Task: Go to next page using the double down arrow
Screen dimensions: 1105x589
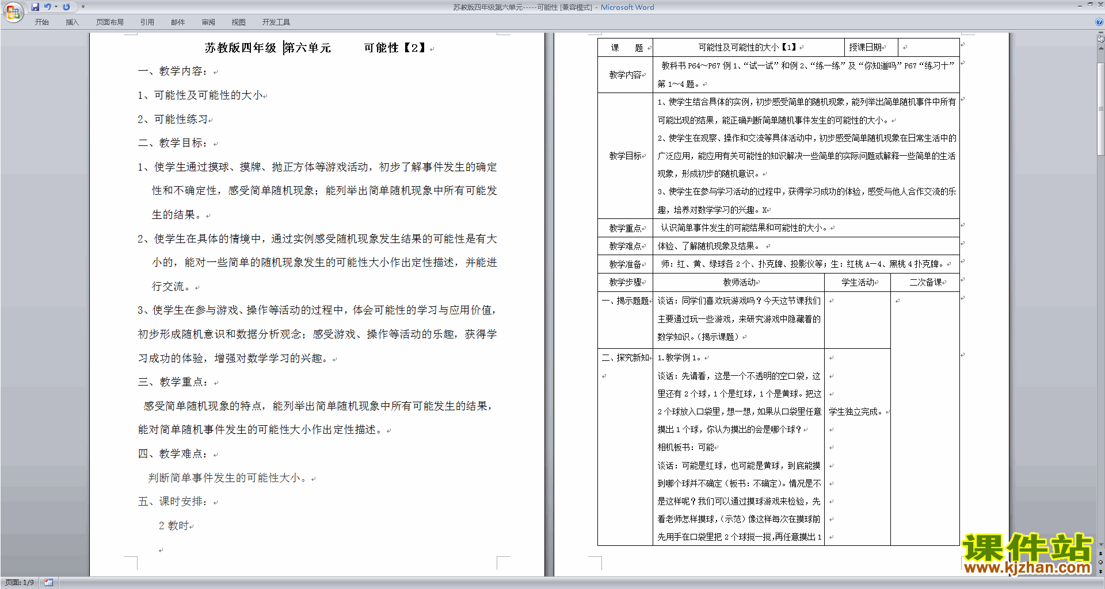Action: coord(1101,571)
